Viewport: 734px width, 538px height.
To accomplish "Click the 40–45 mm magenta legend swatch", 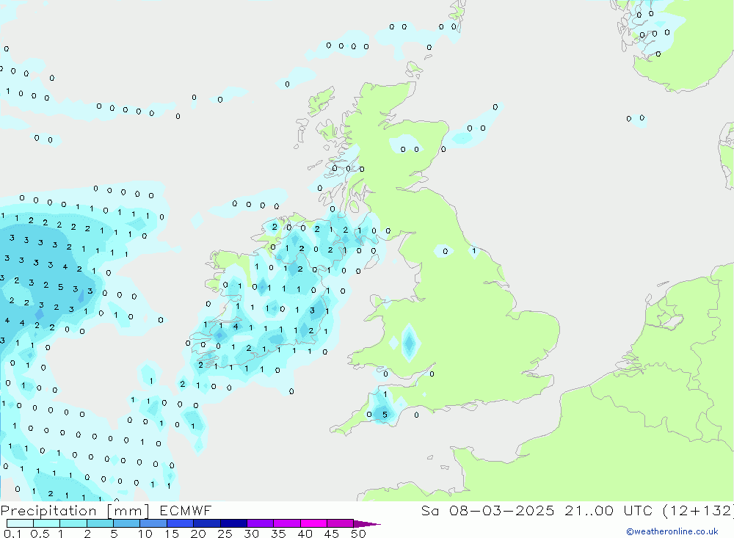I will click(313, 523).
